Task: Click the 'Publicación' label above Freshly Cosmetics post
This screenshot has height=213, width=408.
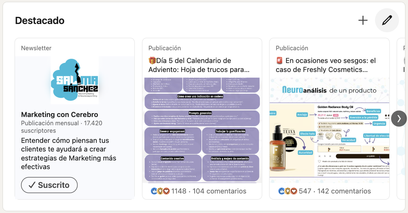Action: pyautogui.click(x=292, y=48)
